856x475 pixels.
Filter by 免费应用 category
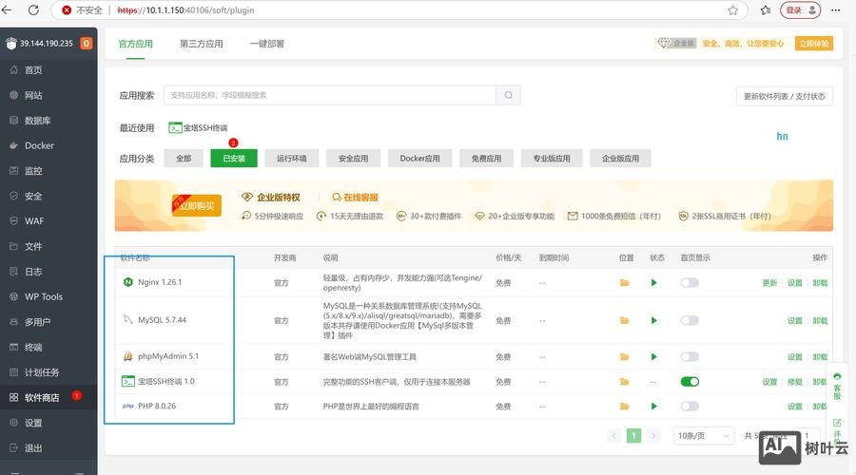click(486, 158)
